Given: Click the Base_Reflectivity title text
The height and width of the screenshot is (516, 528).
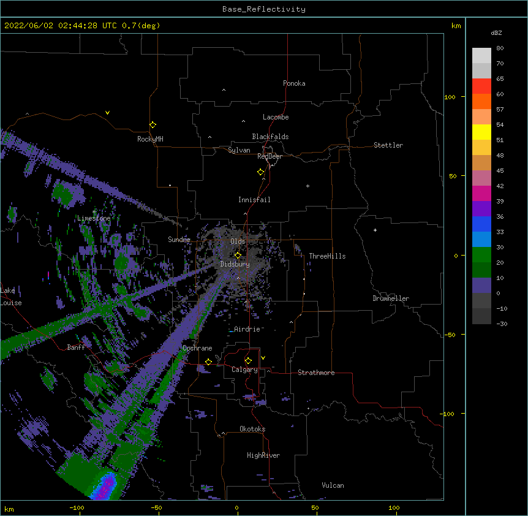Looking at the screenshot, I should tap(263, 9).
